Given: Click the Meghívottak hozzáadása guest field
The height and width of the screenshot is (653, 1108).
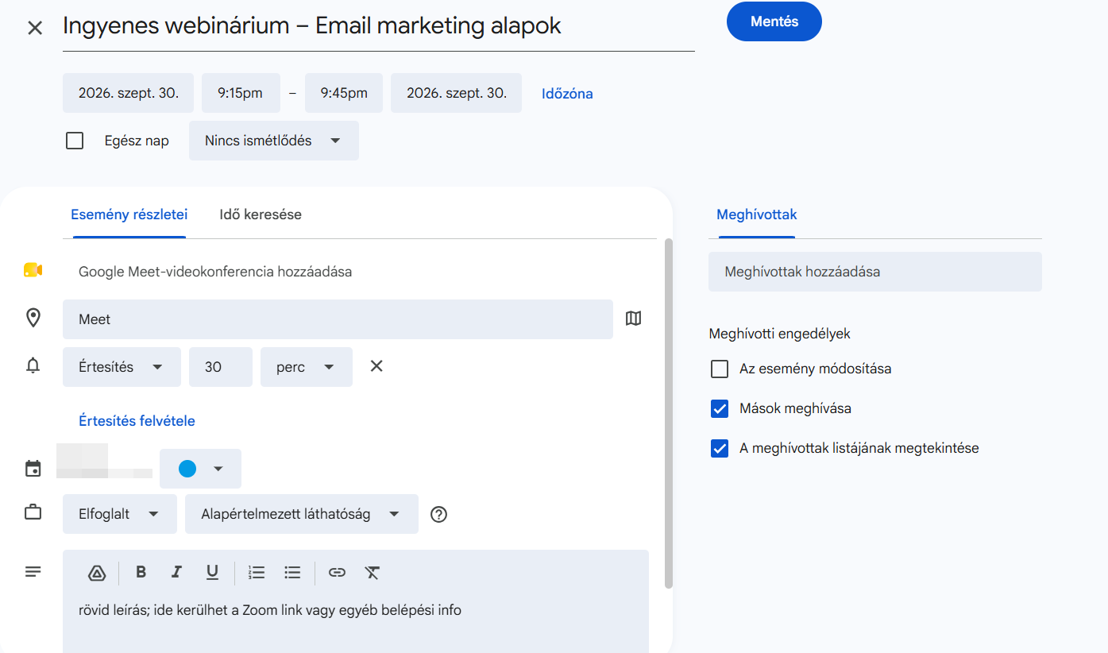Looking at the screenshot, I should pyautogui.click(x=875, y=272).
